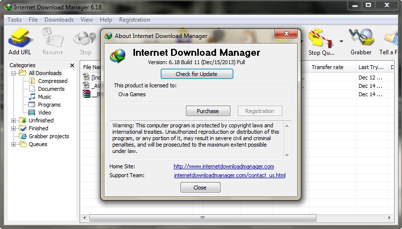
Task: Select the Programs category
Action: pyautogui.click(x=49, y=105)
